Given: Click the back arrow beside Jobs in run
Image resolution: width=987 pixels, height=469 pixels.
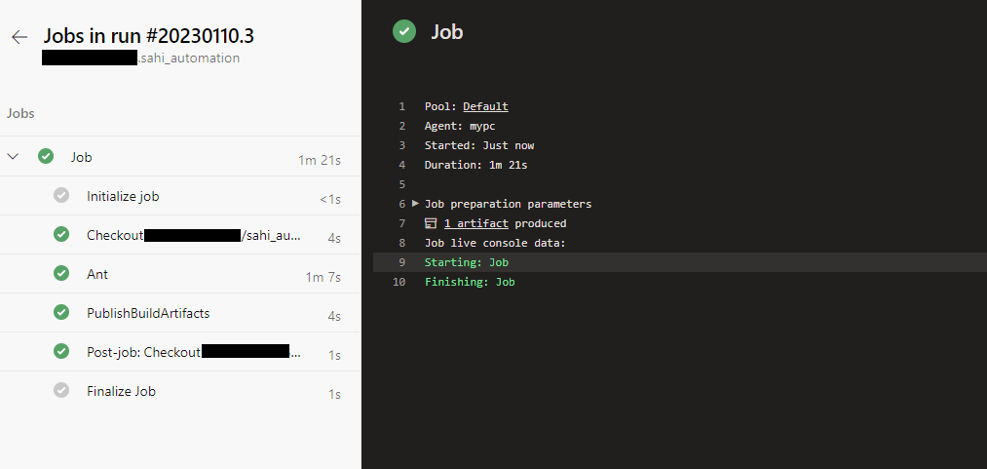Looking at the screenshot, I should 19,37.
